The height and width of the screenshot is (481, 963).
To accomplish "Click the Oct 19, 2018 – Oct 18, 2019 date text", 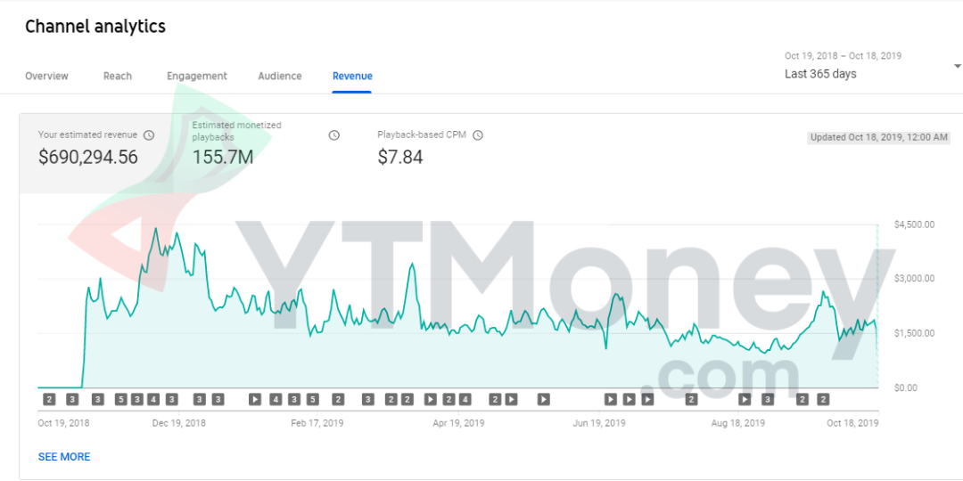I will 843,56.
